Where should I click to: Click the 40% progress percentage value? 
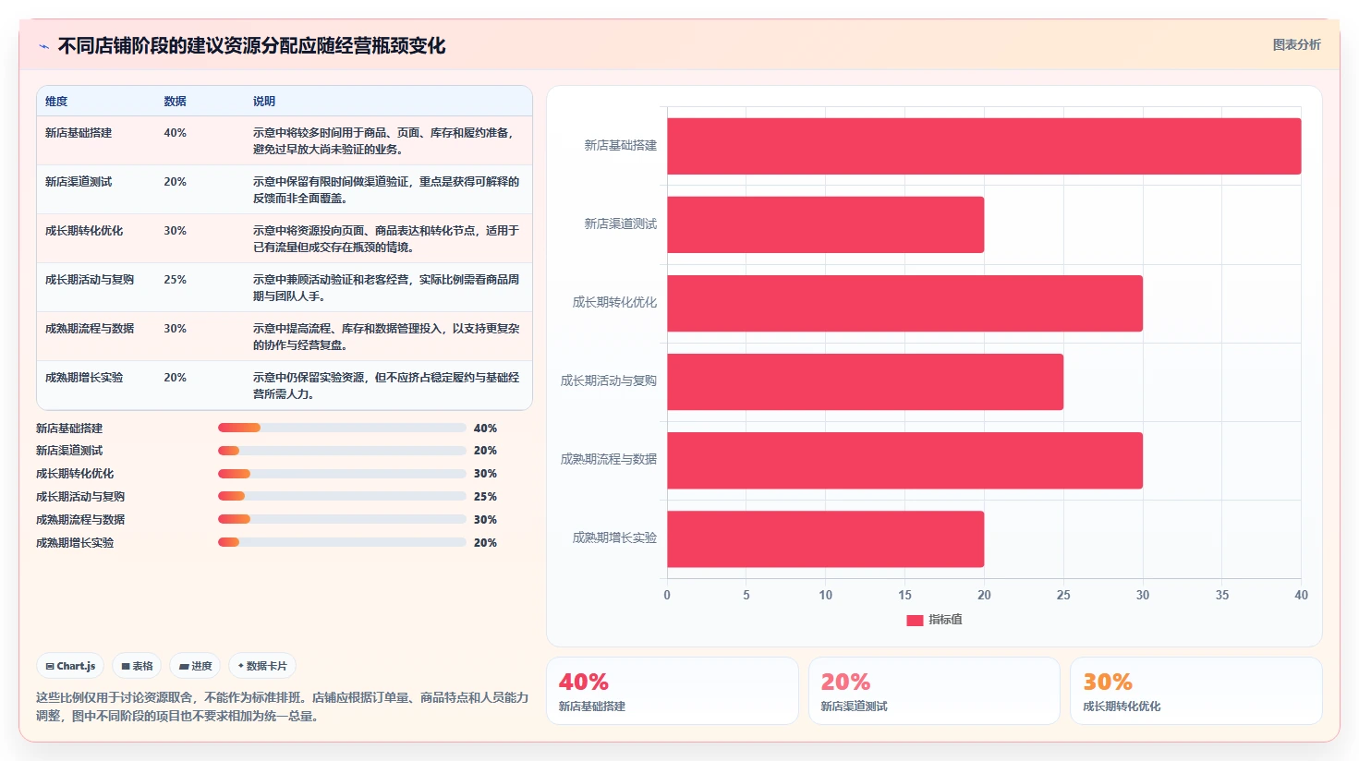[x=485, y=429]
